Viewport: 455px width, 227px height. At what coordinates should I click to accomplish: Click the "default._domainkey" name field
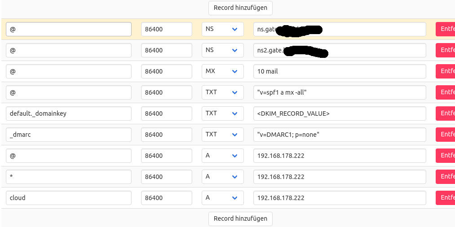68,113
